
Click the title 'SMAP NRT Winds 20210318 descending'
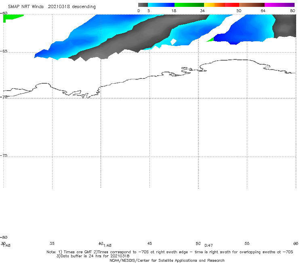(x=52, y=7)
